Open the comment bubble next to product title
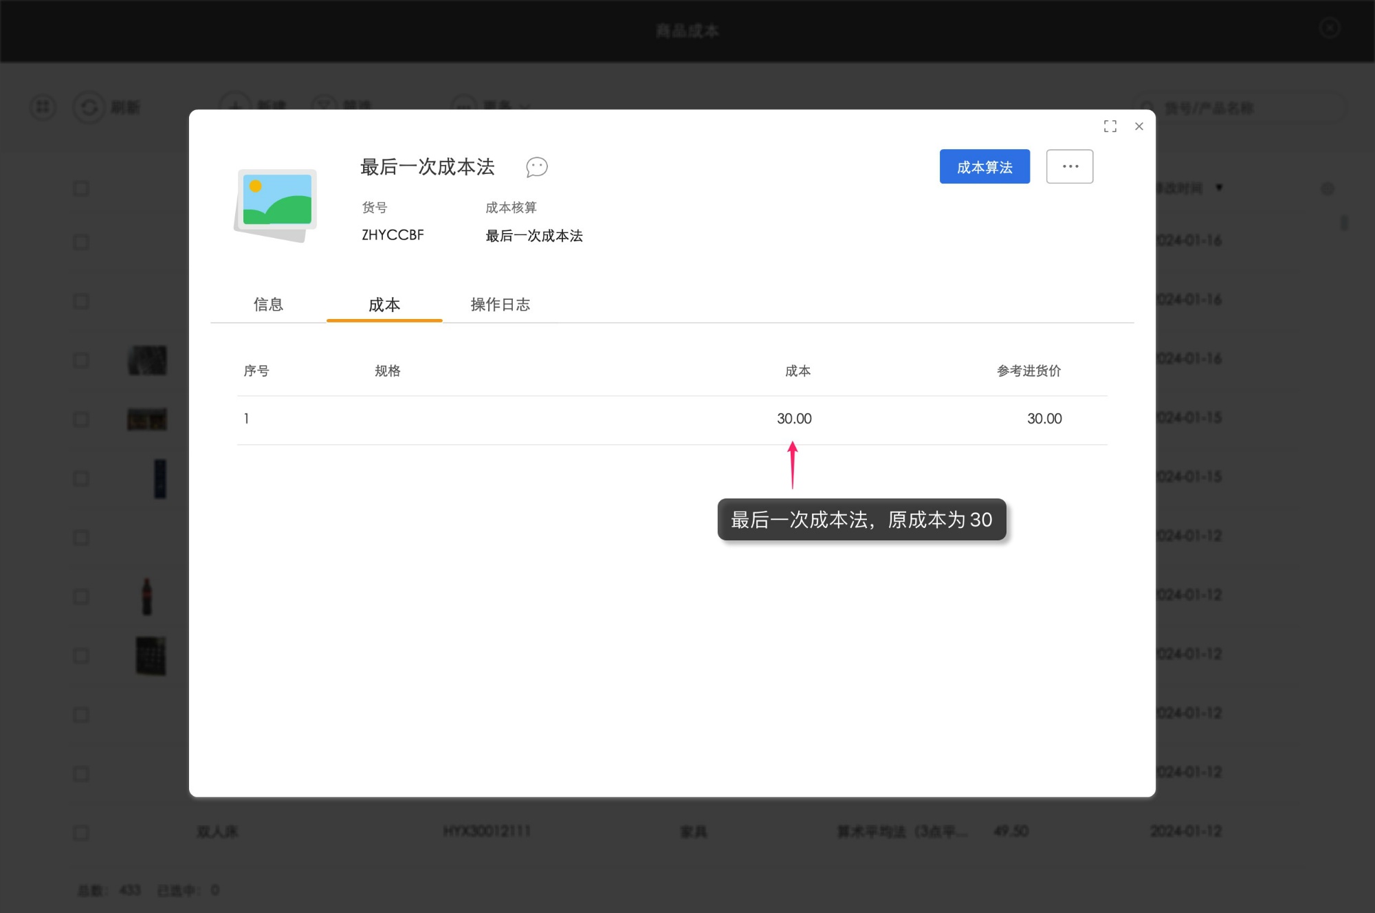This screenshot has width=1375, height=913. (537, 167)
